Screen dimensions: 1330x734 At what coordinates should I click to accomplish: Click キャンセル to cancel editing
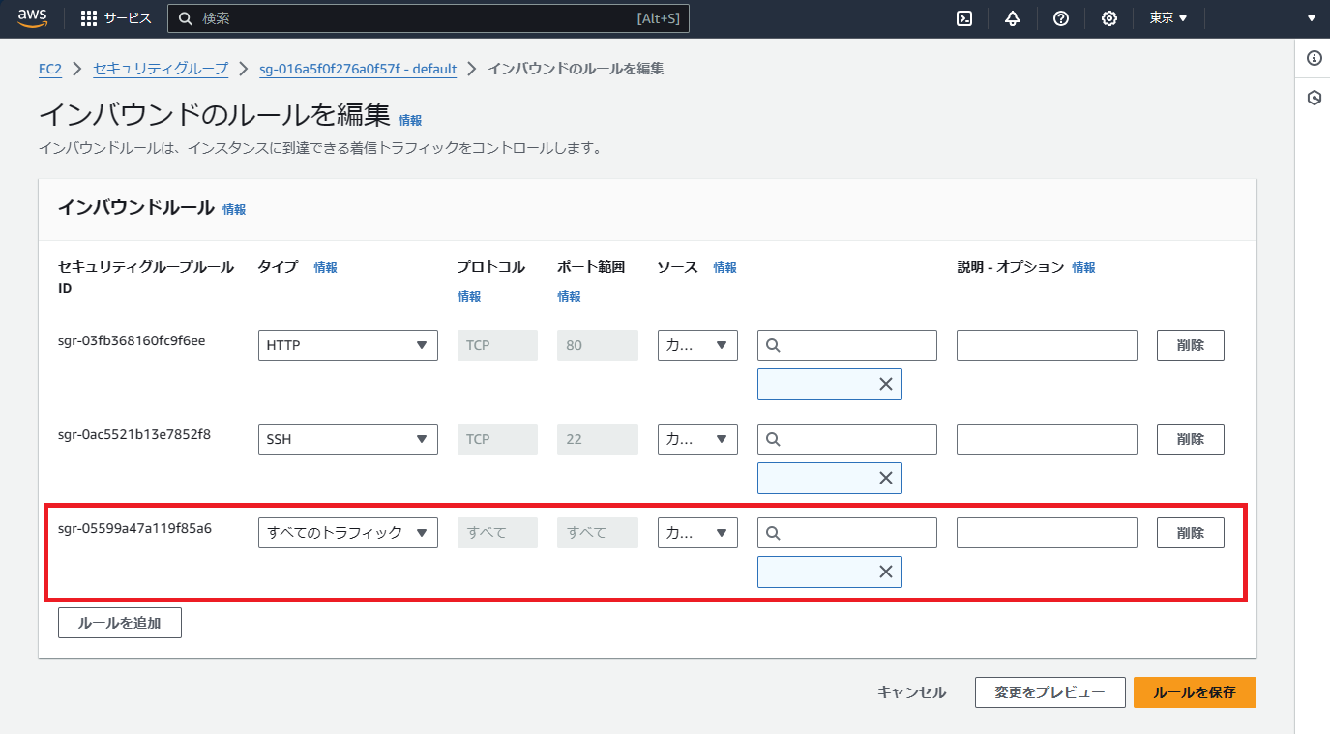911,692
